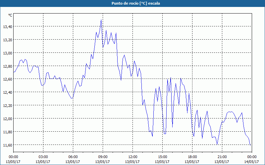265x165 pixels.
Task: Click the chart title 'Punto de rocío [°C] escala'
Action: point(136,3)
